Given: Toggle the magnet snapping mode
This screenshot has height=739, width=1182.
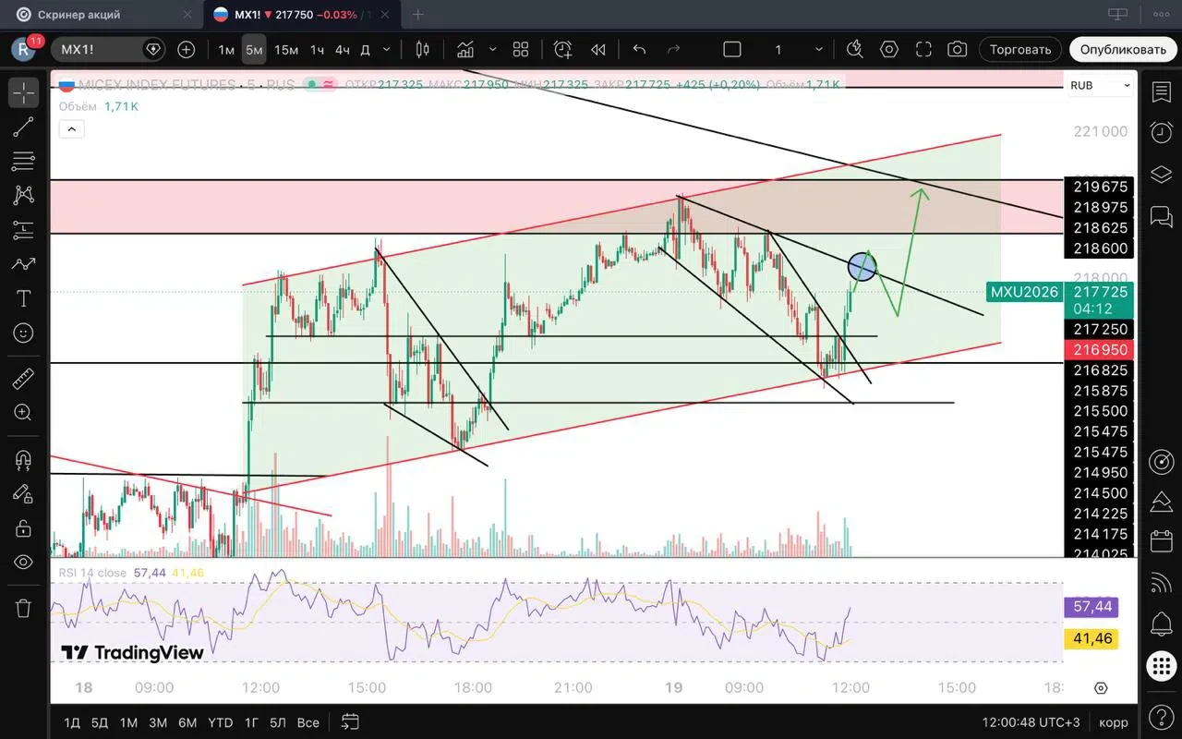Looking at the screenshot, I should tap(23, 460).
